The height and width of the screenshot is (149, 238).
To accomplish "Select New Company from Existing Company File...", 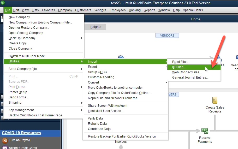I will tap(44, 22).
